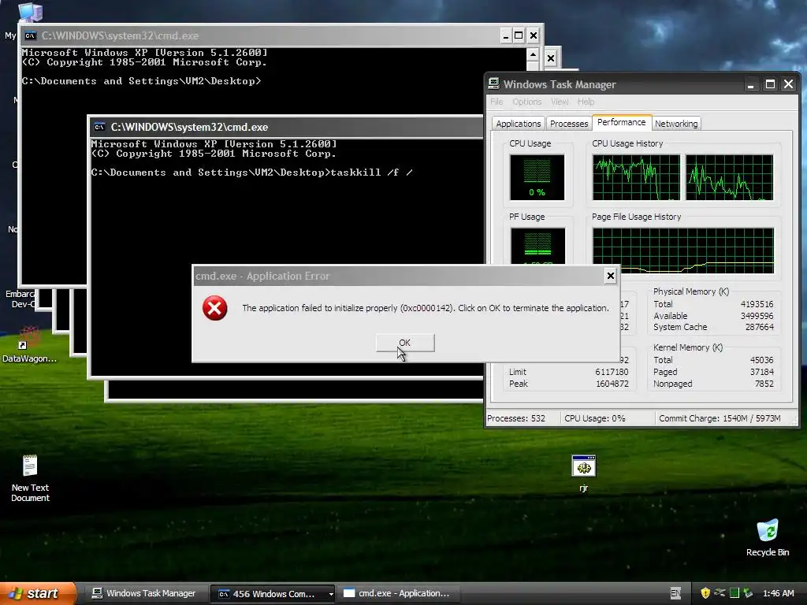Click the 1:46 AM system clock
Screen dimensions: 807x605
[x=778, y=593]
